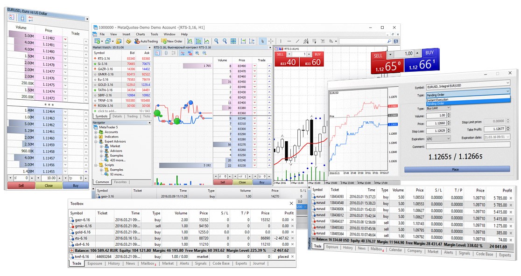Expand Expert Advisors in the Navigator
The height and width of the screenshot is (276, 521).
pos(96,141)
